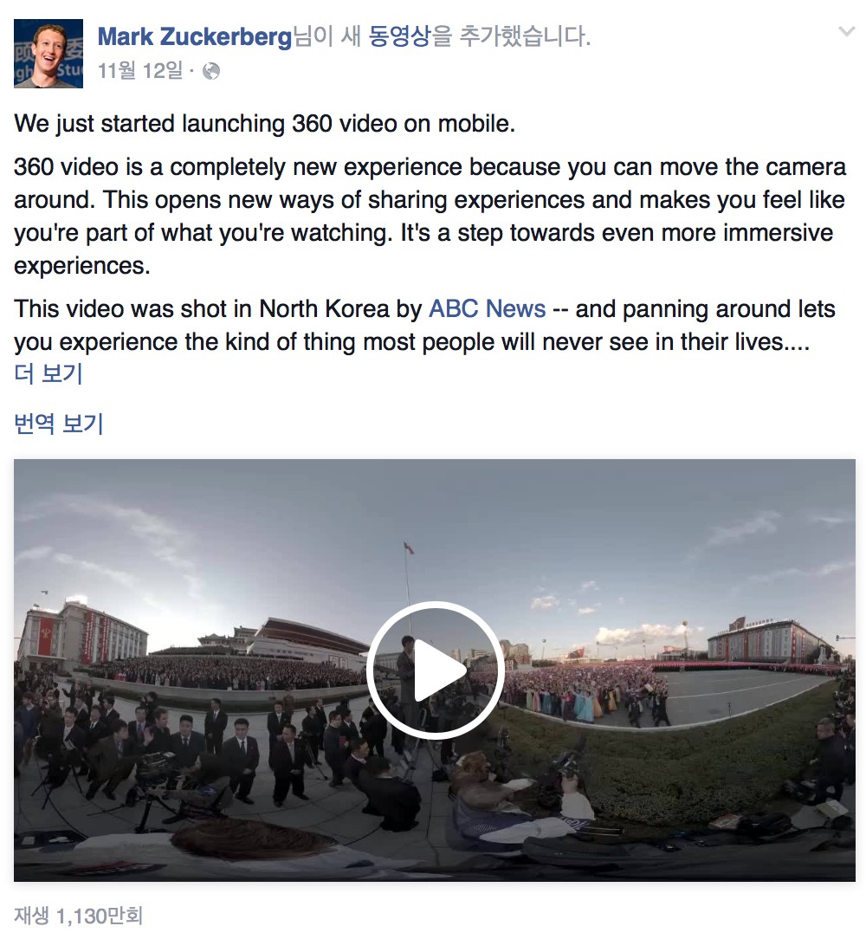This screenshot has height=939, width=866.
Task: Visit the ABC News page link
Action: click(488, 309)
